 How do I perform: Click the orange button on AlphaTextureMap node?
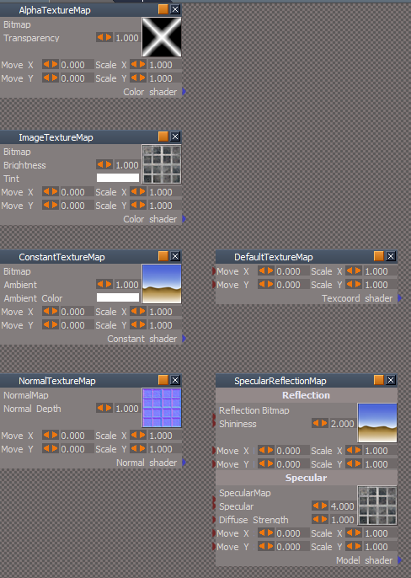(163, 9)
